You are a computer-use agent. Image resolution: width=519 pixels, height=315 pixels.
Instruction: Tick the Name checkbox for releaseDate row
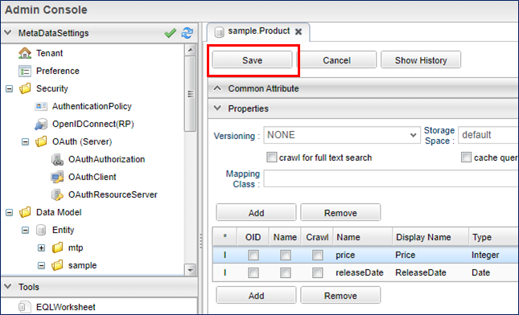(x=286, y=272)
